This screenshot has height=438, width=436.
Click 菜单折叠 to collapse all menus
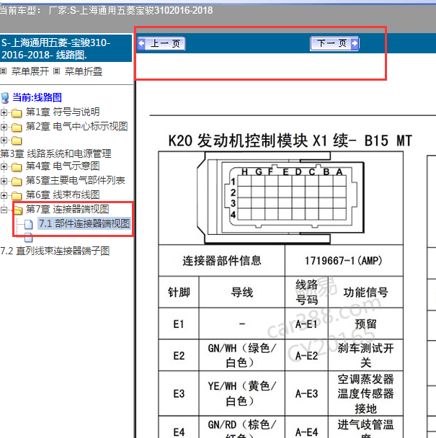84,71
